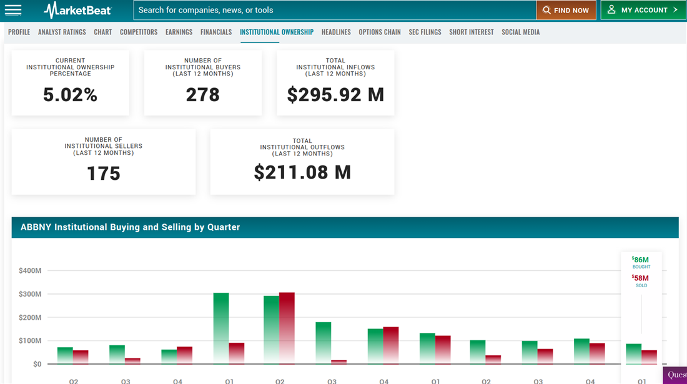Viewport: 687px width, 384px height.
Task: Open the Financials tab
Action: (x=216, y=32)
